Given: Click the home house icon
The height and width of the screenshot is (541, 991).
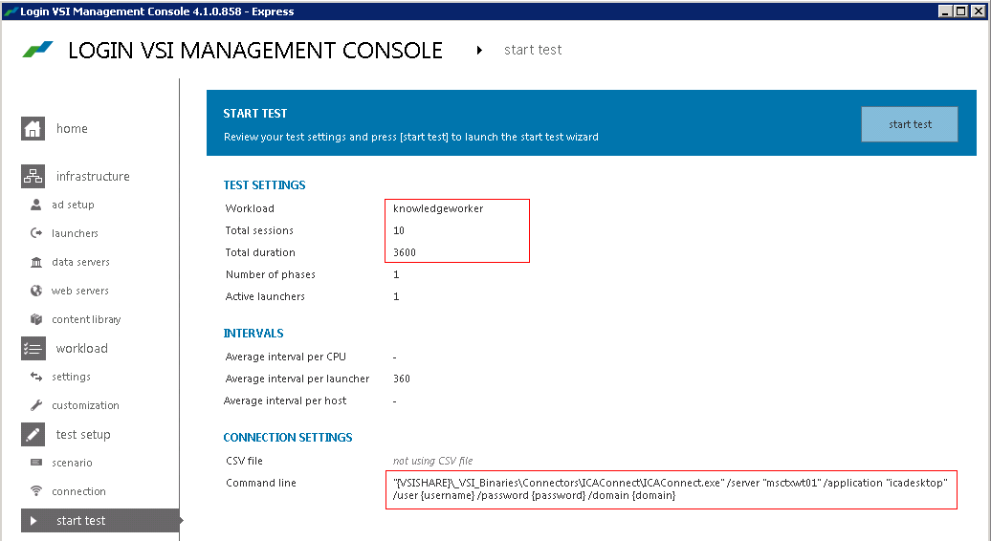Looking at the screenshot, I should coord(33,129).
